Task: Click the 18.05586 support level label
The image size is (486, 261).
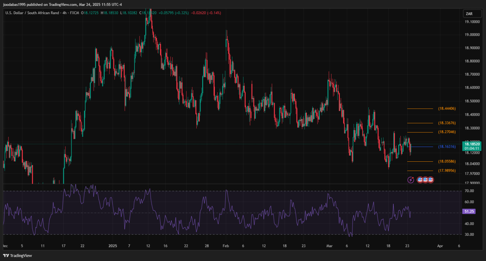Action: (447, 161)
